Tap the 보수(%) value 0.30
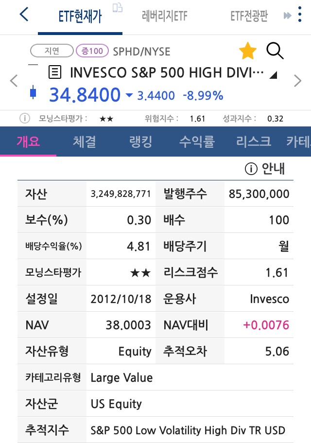This screenshot has height=443, width=311. tap(139, 220)
